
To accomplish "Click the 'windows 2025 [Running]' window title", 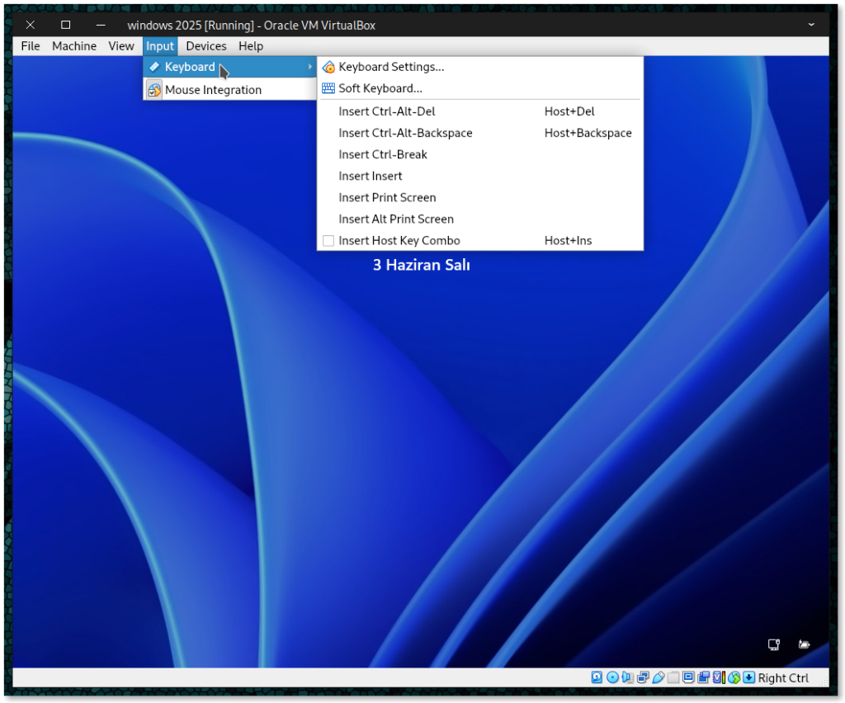I will (x=191, y=26).
